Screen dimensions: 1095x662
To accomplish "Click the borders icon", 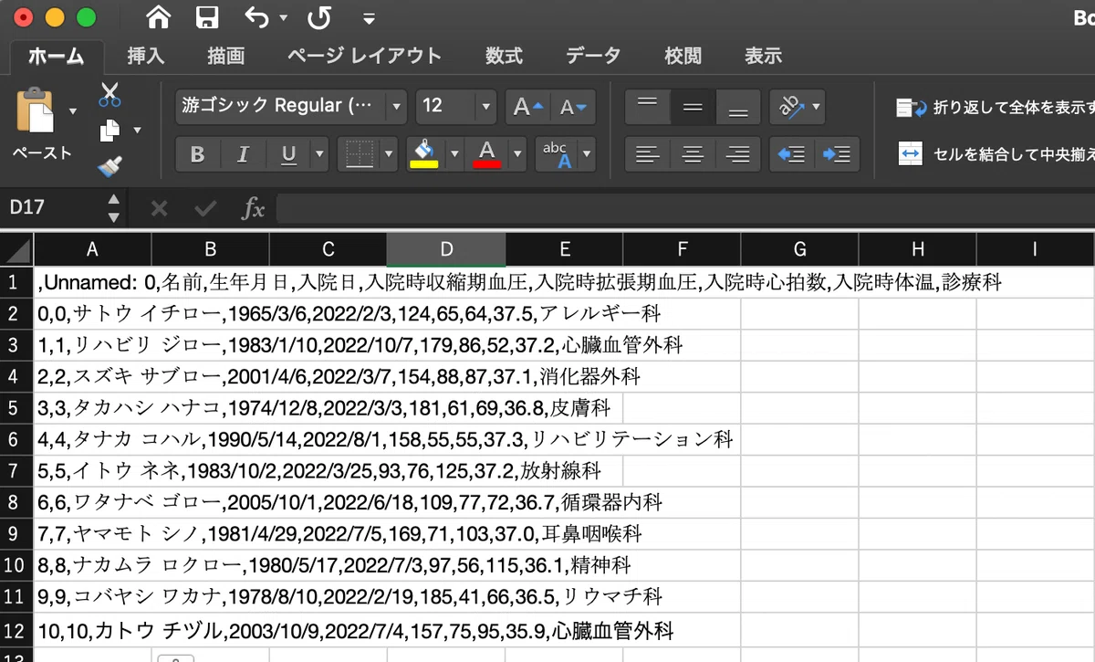I will coord(360,154).
